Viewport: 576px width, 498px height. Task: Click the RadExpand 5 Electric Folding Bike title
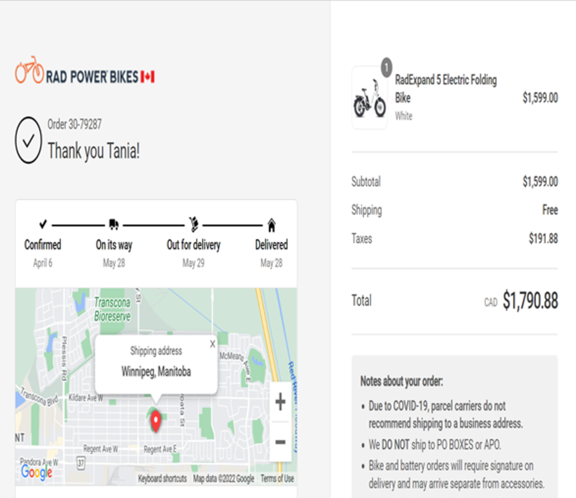point(446,89)
